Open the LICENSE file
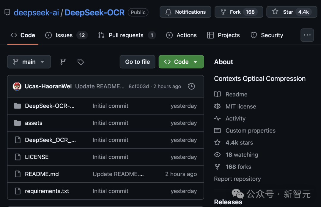The width and height of the screenshot is (321, 207). (37, 157)
